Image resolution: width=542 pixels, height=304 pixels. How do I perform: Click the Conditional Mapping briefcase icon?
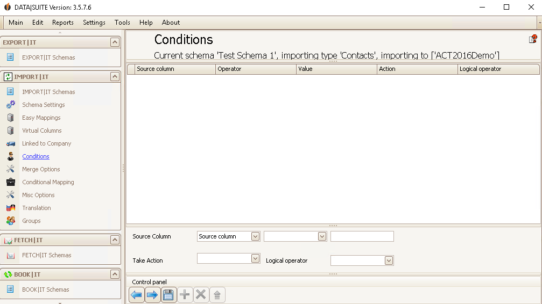click(x=11, y=182)
